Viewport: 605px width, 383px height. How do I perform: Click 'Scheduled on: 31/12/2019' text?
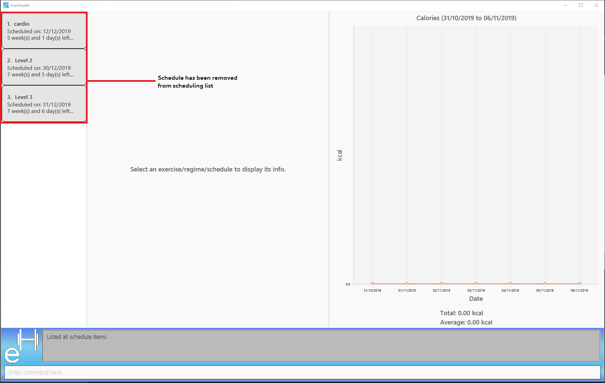point(39,104)
